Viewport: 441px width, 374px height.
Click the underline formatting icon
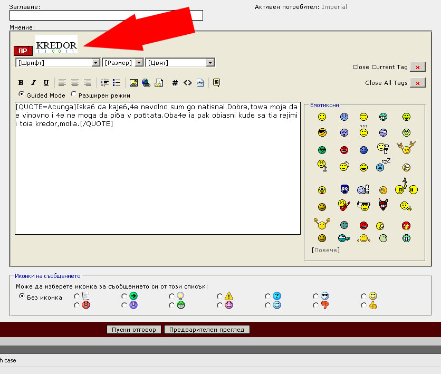click(46, 83)
